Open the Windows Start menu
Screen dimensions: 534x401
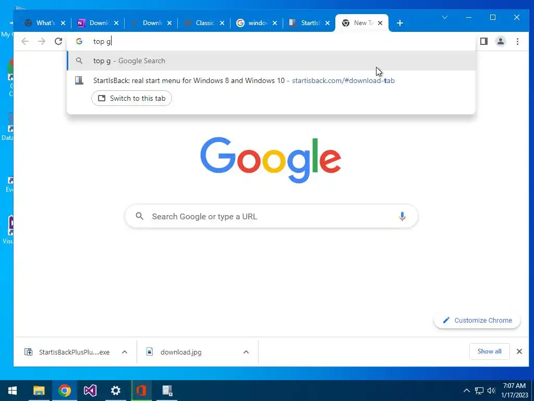[13, 391]
